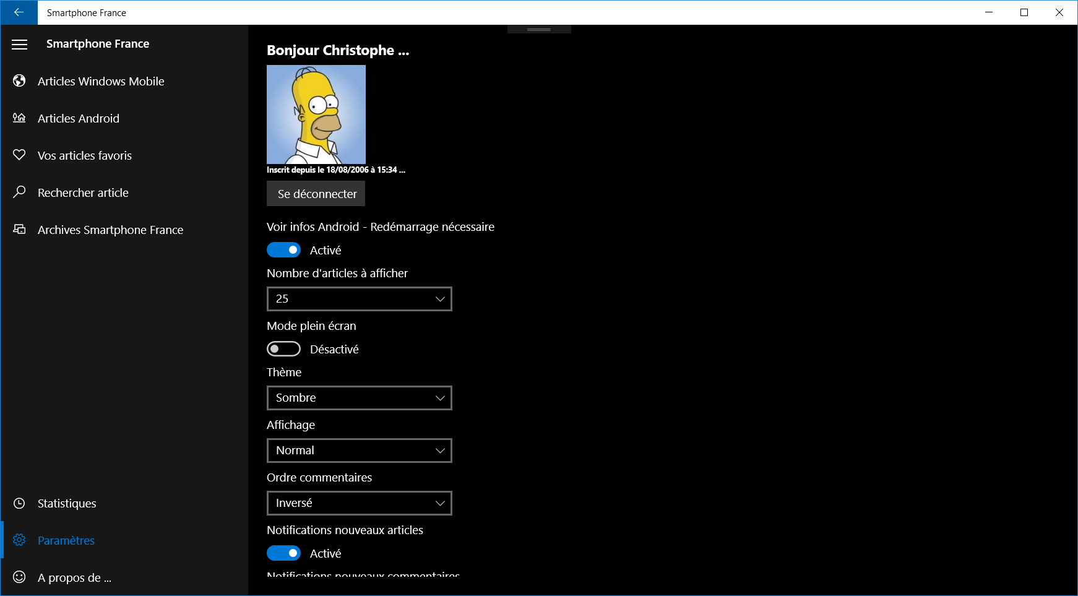Select Rechercher article in sidebar

click(124, 192)
